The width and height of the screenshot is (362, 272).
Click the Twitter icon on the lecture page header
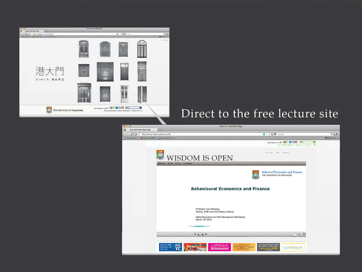(x=293, y=142)
